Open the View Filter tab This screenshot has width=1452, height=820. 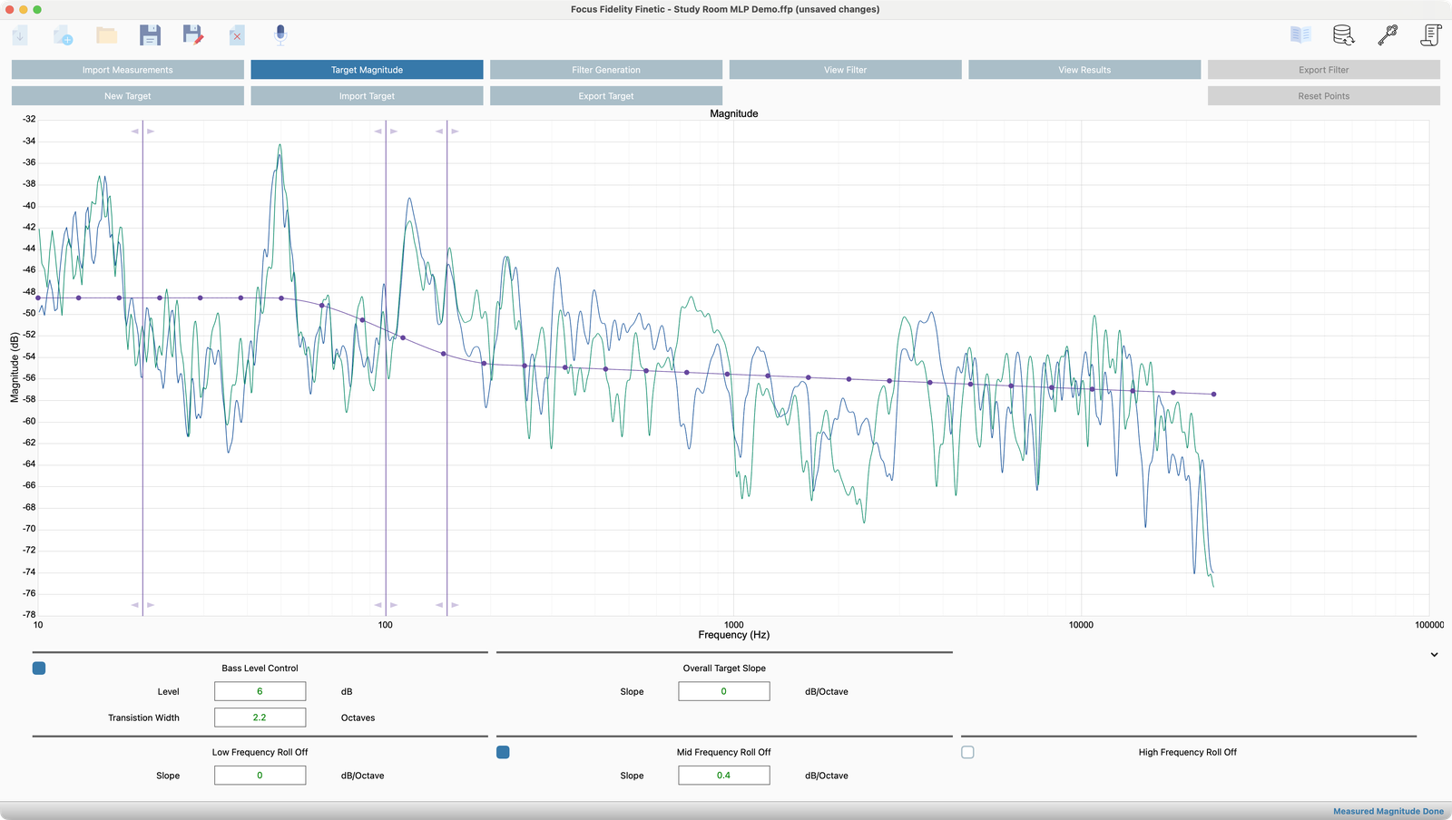846,70
